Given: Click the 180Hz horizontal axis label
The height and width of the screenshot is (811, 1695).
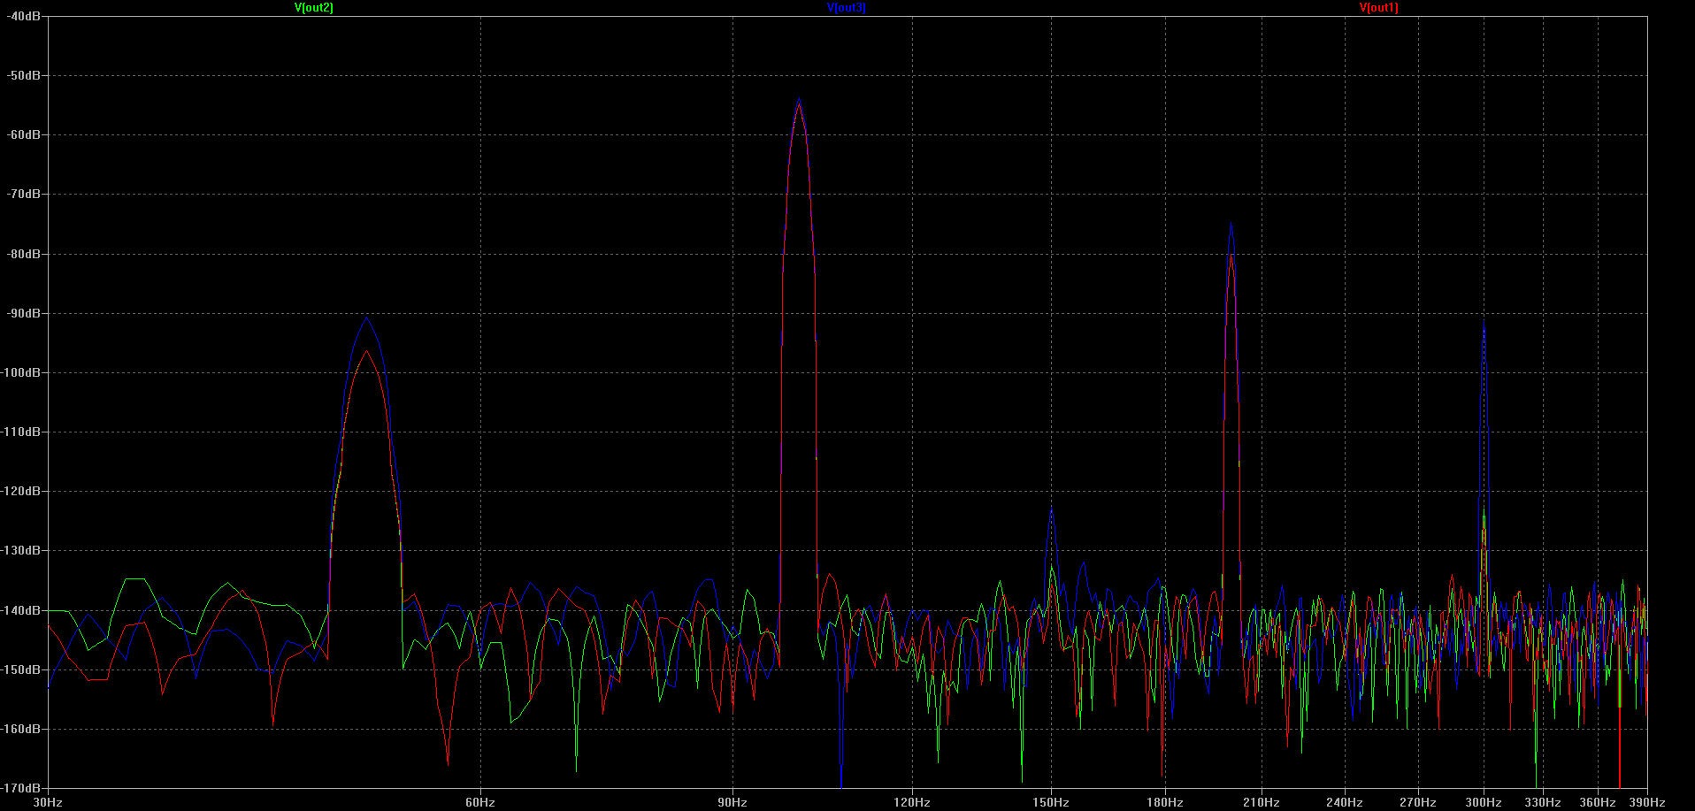Looking at the screenshot, I should click(x=1165, y=802).
